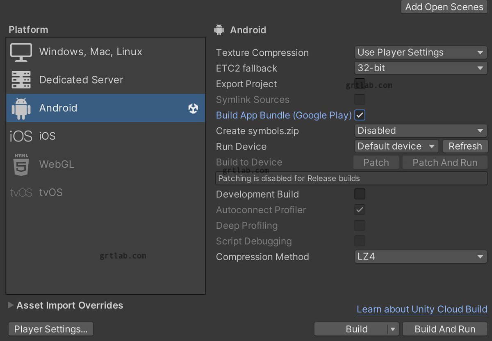Click the Patch And Run button

[445, 163]
